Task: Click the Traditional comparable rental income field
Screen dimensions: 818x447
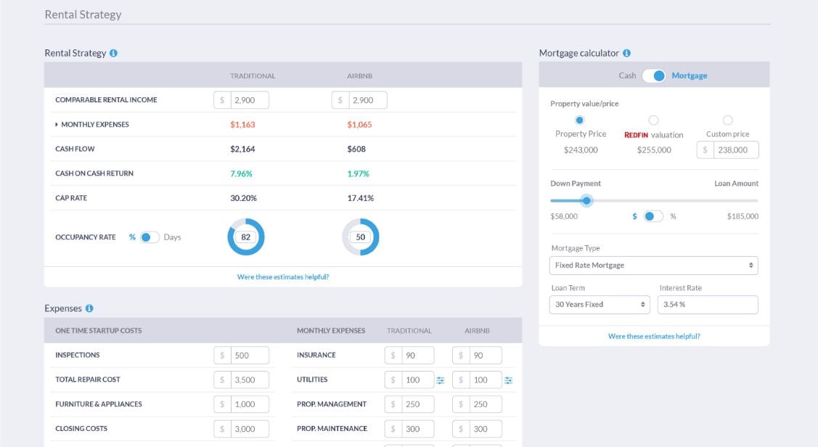Action: click(249, 100)
